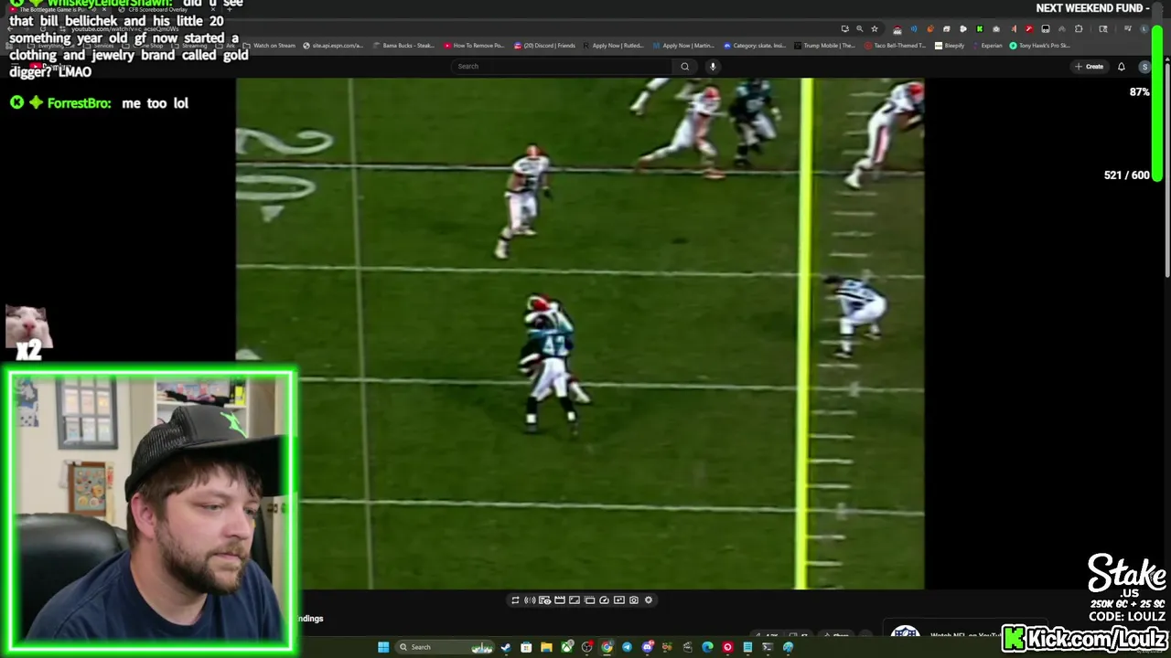This screenshot has height=658, width=1171.
Task: Open the Apply Now Rutled bookmark
Action: (x=613, y=45)
